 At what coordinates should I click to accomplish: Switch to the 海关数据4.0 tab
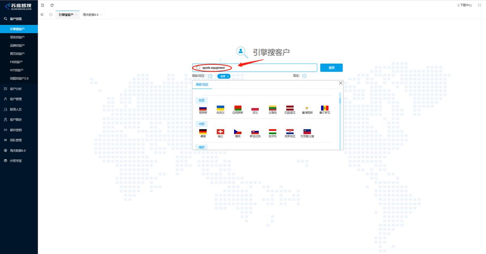click(91, 14)
